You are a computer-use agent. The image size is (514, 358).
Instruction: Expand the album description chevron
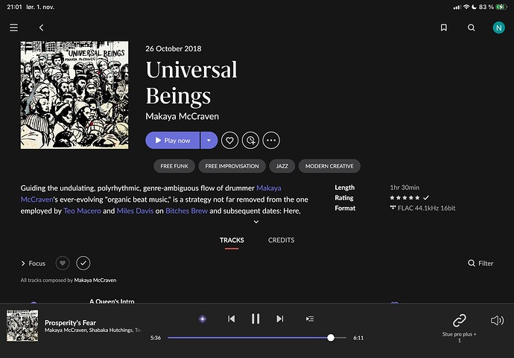(256, 222)
